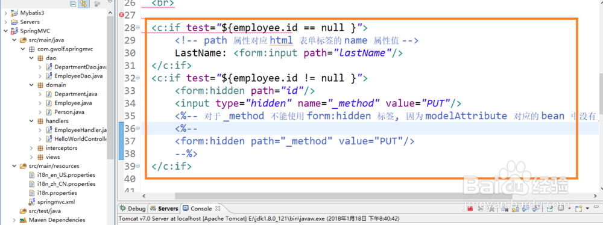The height and width of the screenshot is (225, 603).
Task: Click the src/test/java folder icon
Action: click(x=23, y=211)
